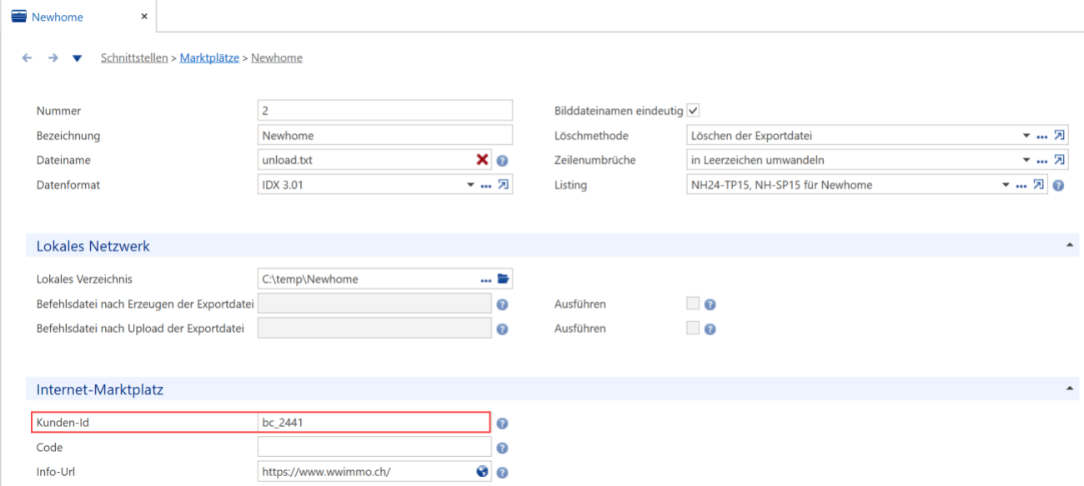Open the Zeilenumbrüche record with the arrow icon

point(1059,160)
